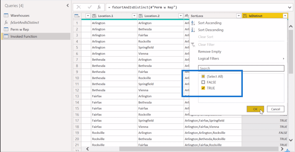
Task: Select the Arlington,Fairfax,Springfield SortLocs cell
Action: tap(213, 121)
